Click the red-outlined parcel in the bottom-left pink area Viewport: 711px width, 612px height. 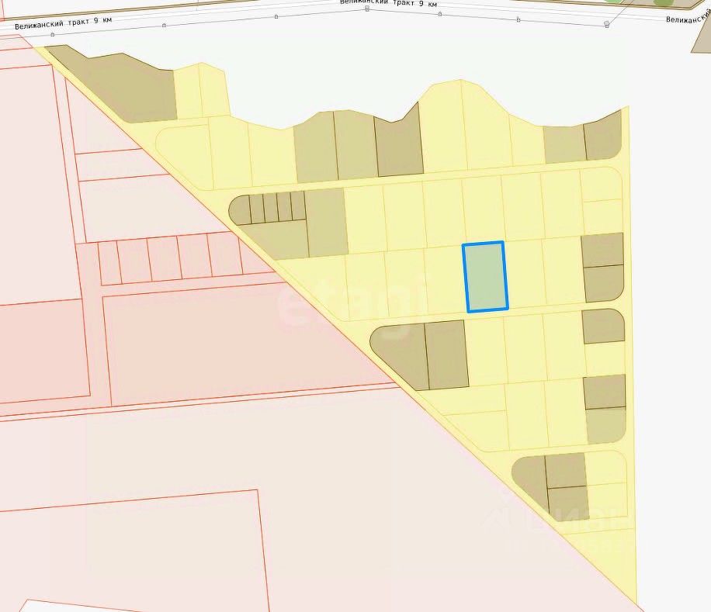[131, 552]
